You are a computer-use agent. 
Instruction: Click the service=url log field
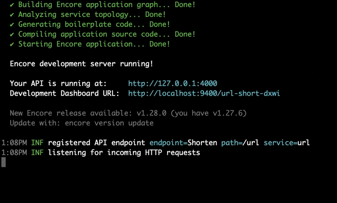[x=286, y=143]
